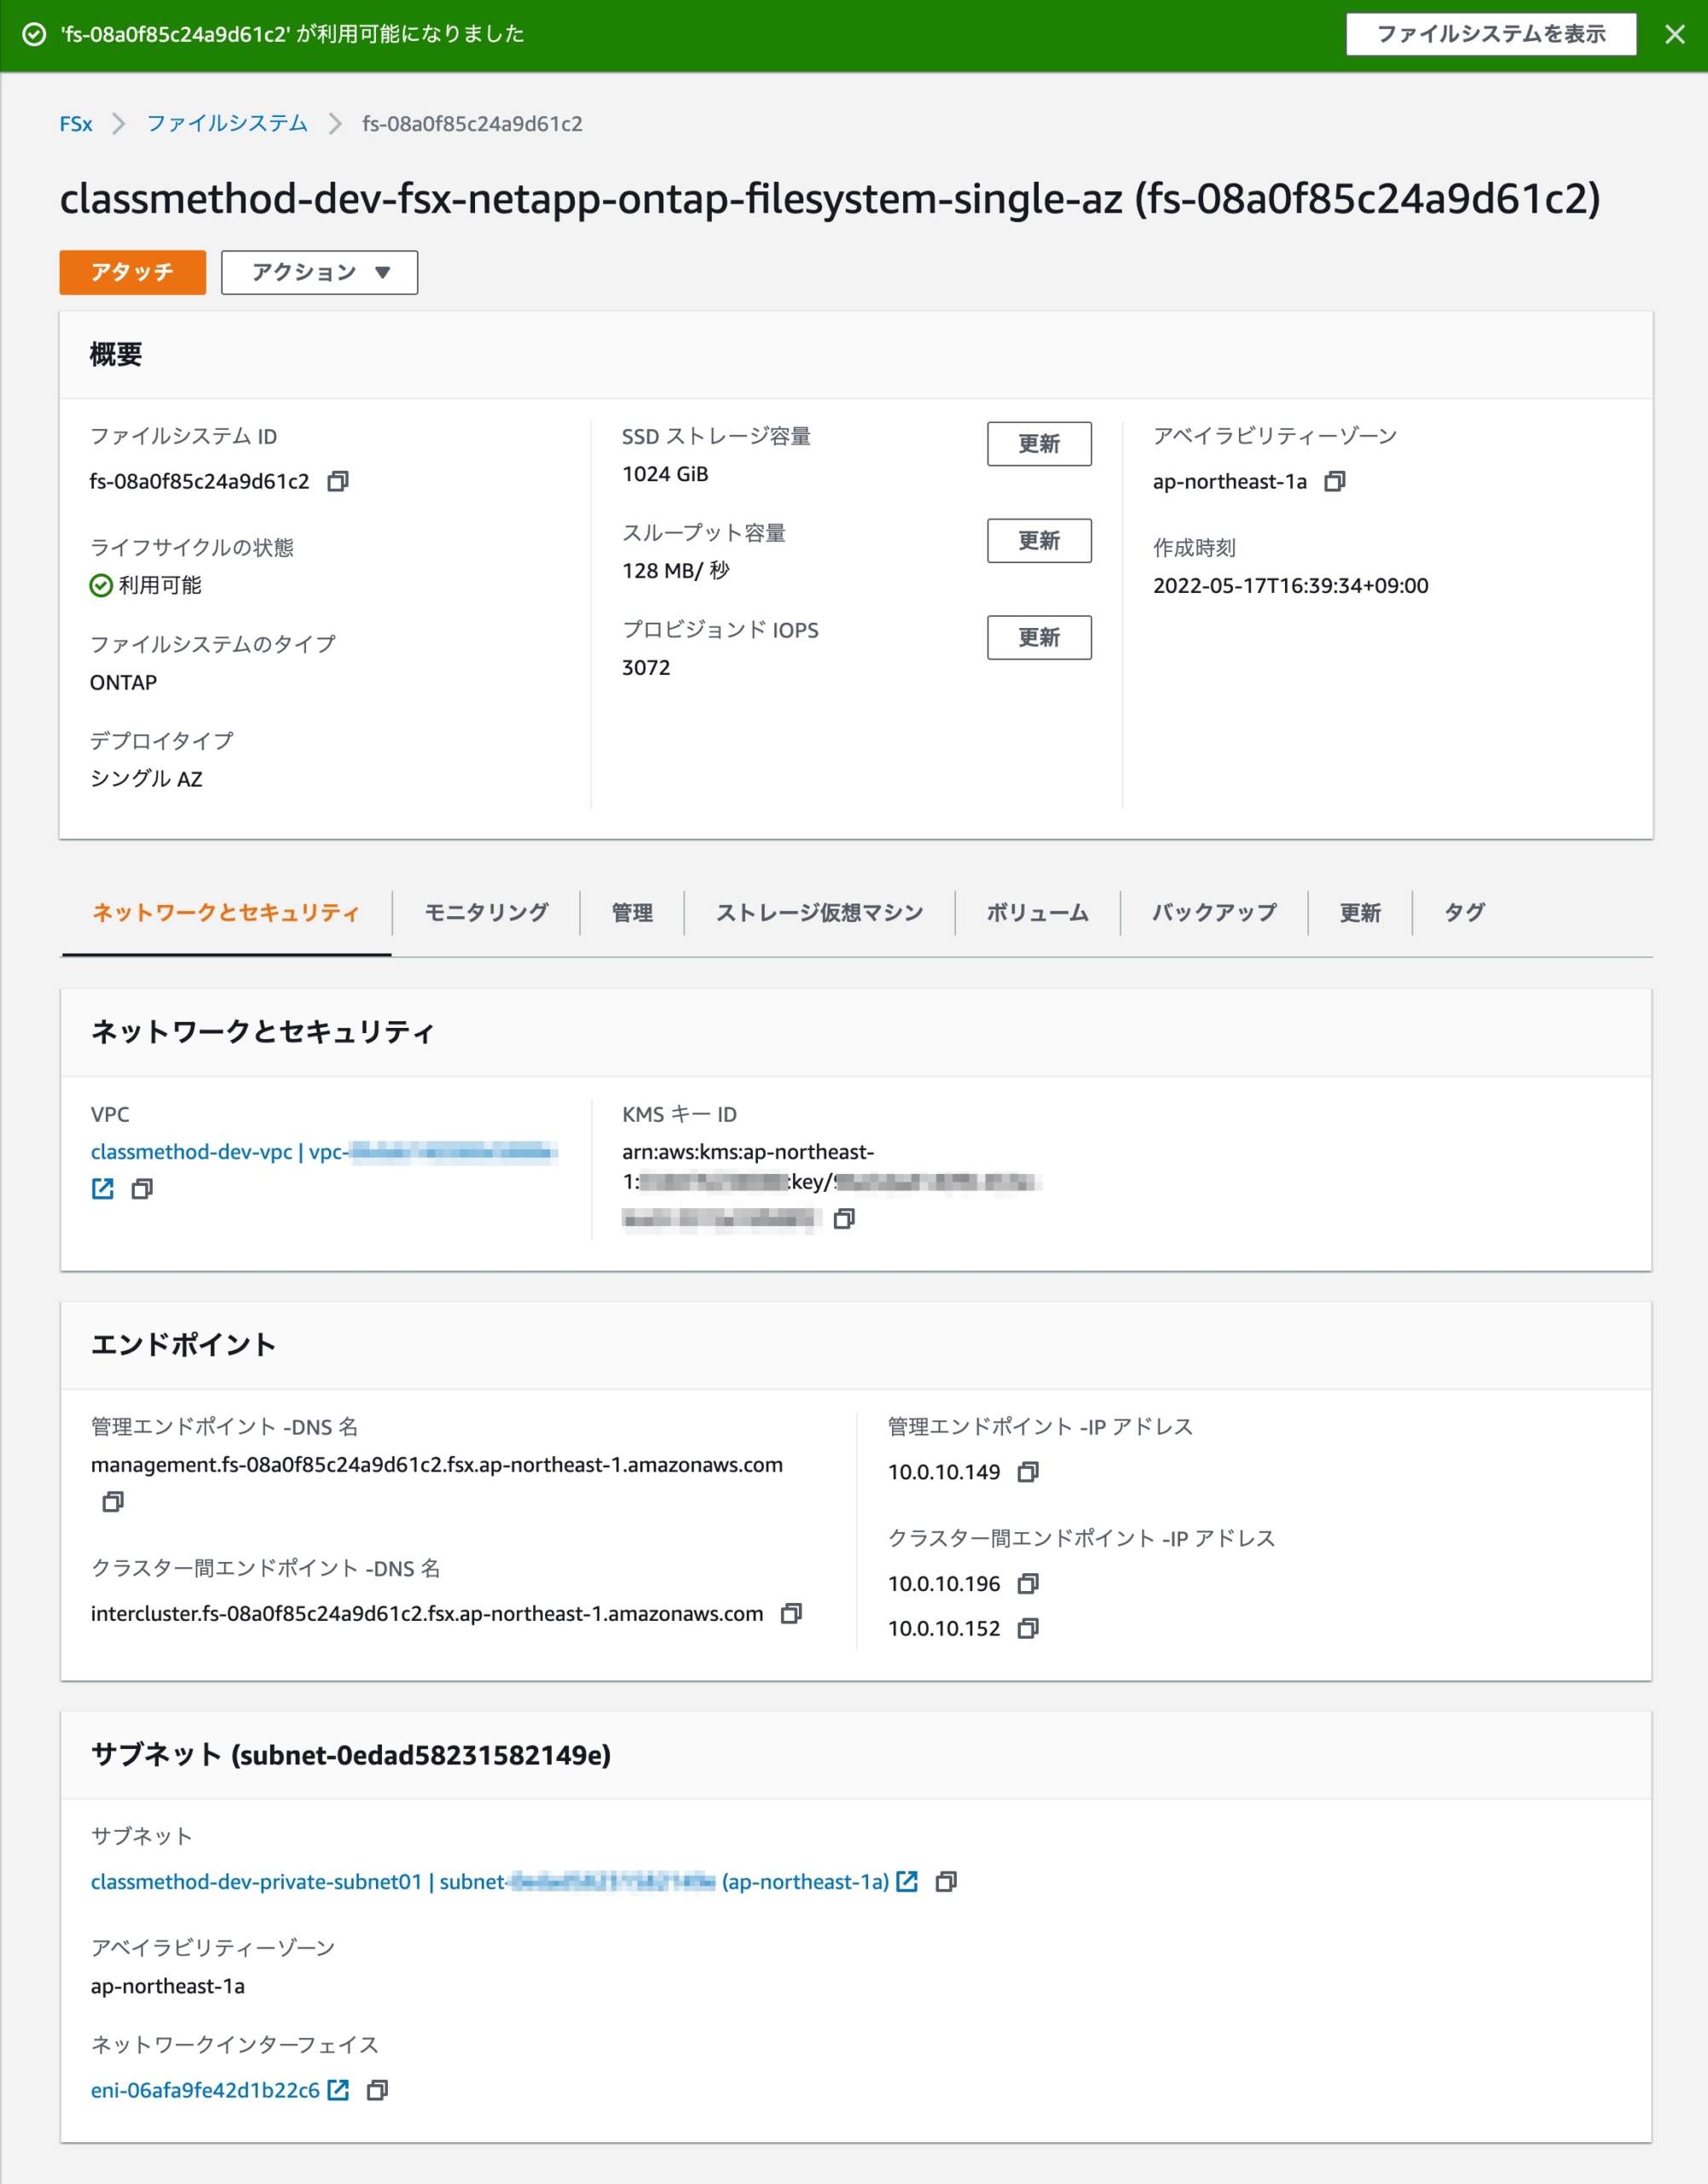Copy network interface ID eni-06afa9fe42d1b22c6
Screen dimensions: 1708x2184
tap(377, 2090)
